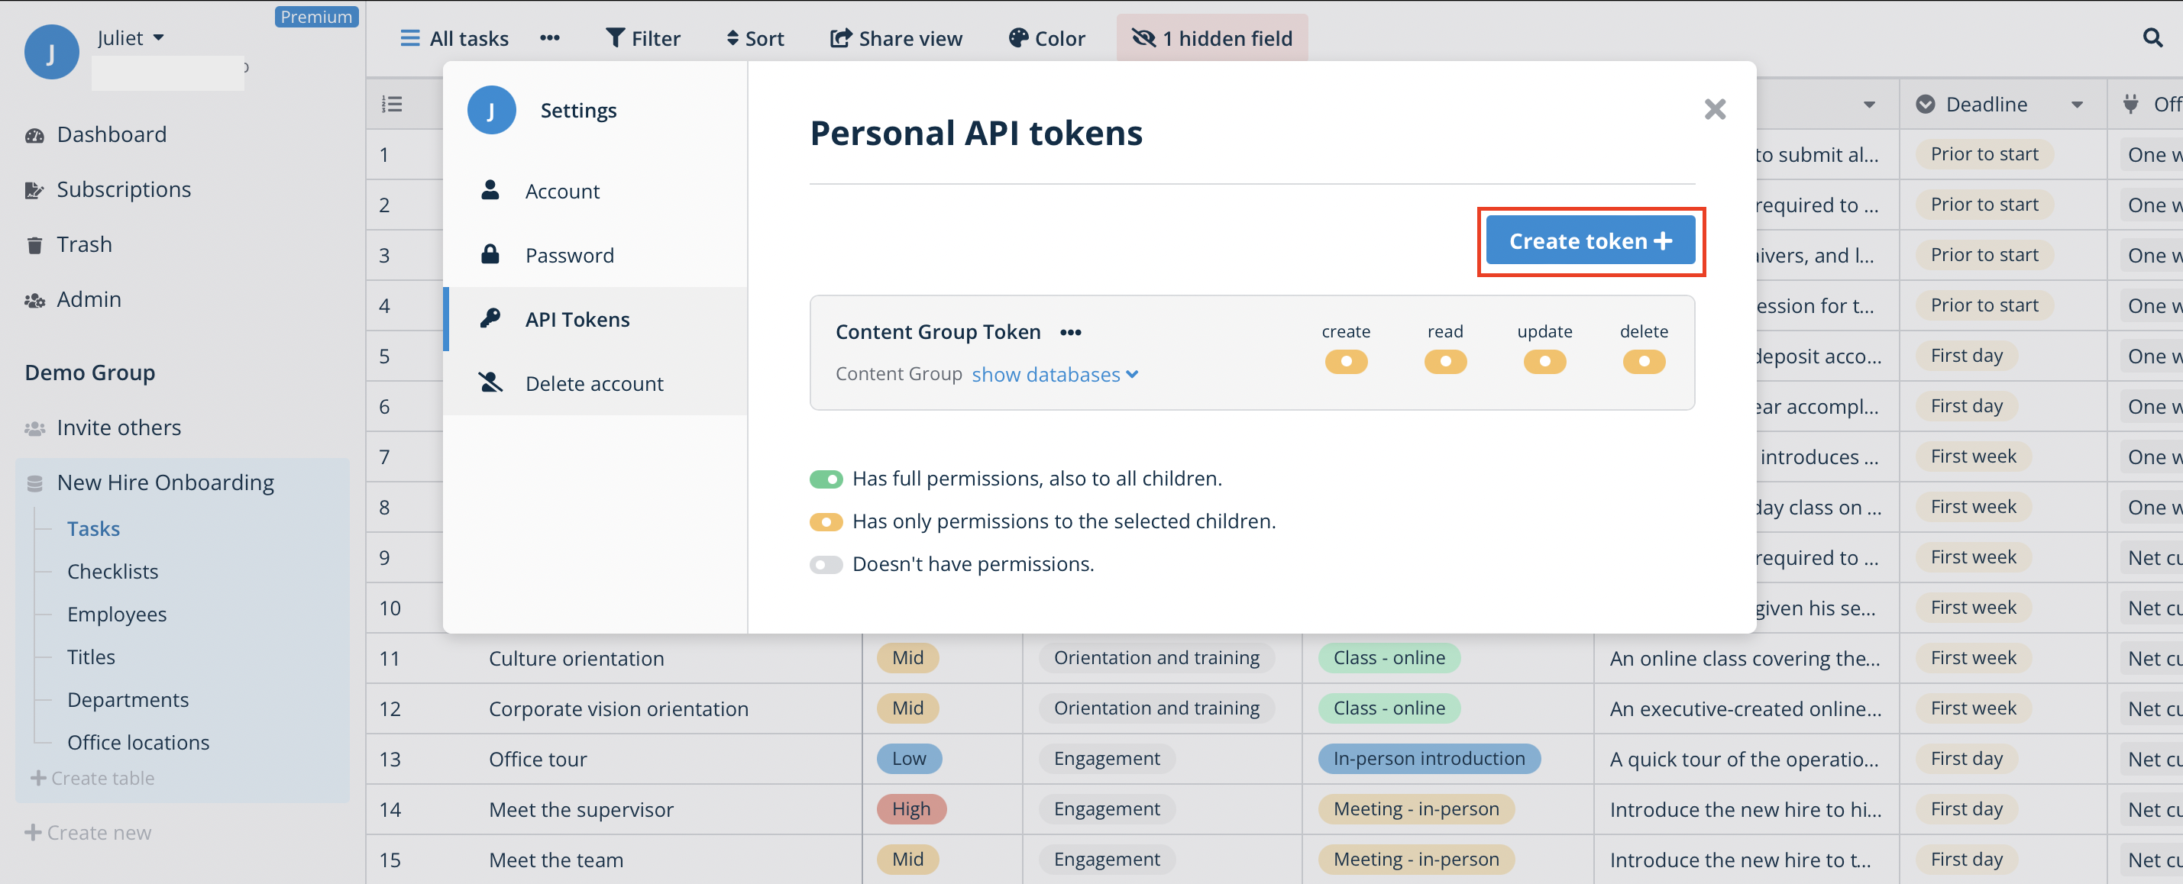Click the row count list icon

coord(392,104)
